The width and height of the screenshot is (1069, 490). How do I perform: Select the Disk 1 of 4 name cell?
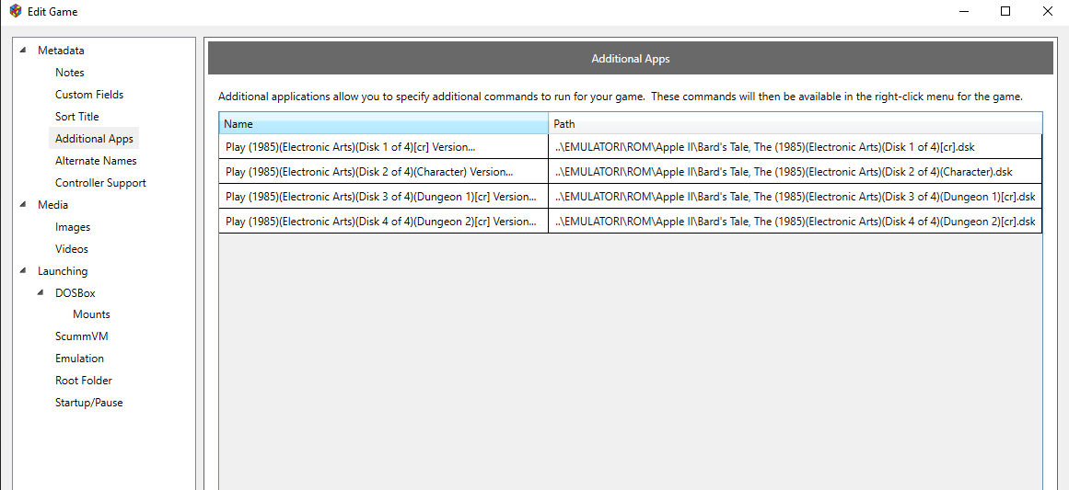coord(384,147)
